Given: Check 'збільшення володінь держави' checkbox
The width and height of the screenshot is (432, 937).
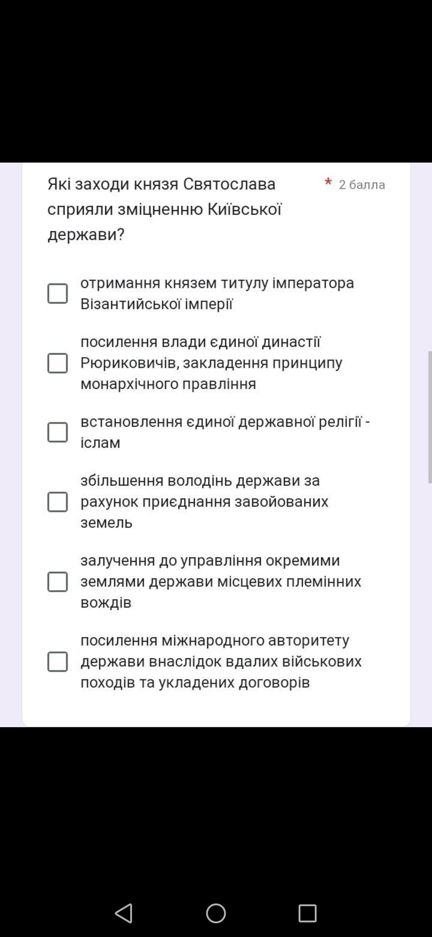Looking at the screenshot, I should coord(58,502).
